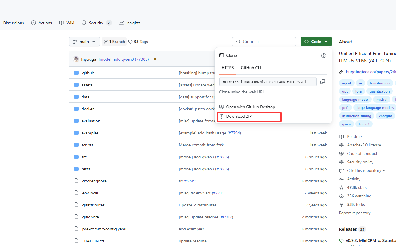
Task: Open the .gitattributes file name
Action: coord(93,205)
